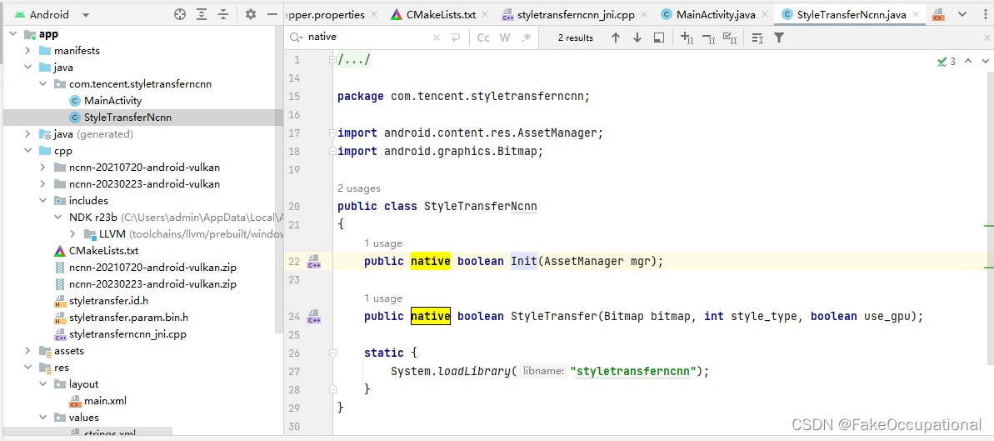Viewport: 994px width, 441px height.
Task: Toggle Regex search option
Action: tap(526, 38)
